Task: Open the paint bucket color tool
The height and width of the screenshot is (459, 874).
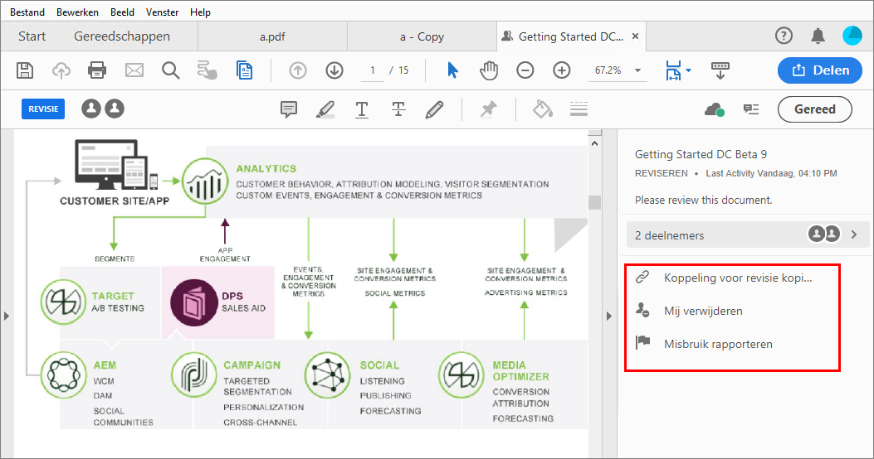Action: [542, 109]
